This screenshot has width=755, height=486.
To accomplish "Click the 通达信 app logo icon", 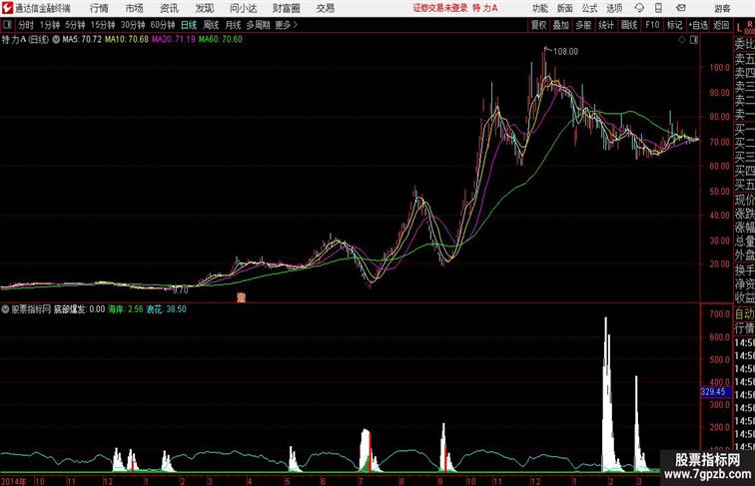I will [x=7, y=8].
